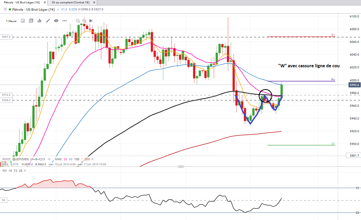
Task: Click the RSI 50 midline label
Action: click(x=4, y=200)
